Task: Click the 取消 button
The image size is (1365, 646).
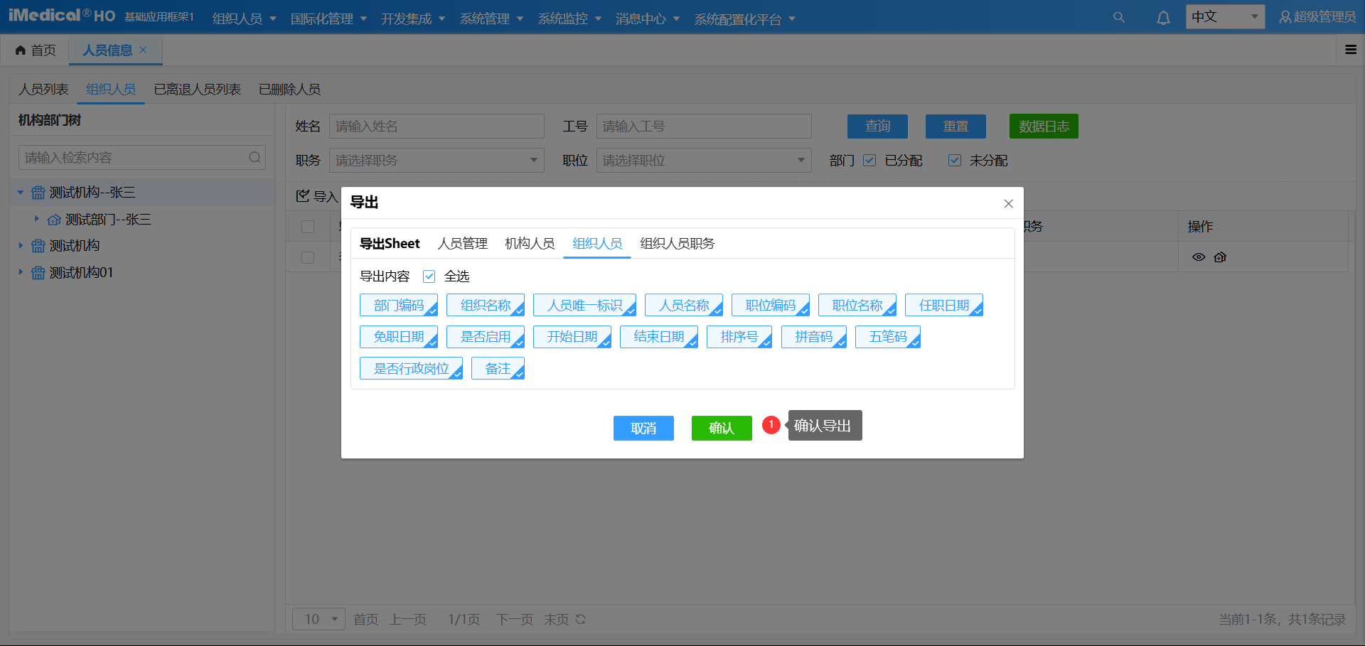Action: point(643,428)
